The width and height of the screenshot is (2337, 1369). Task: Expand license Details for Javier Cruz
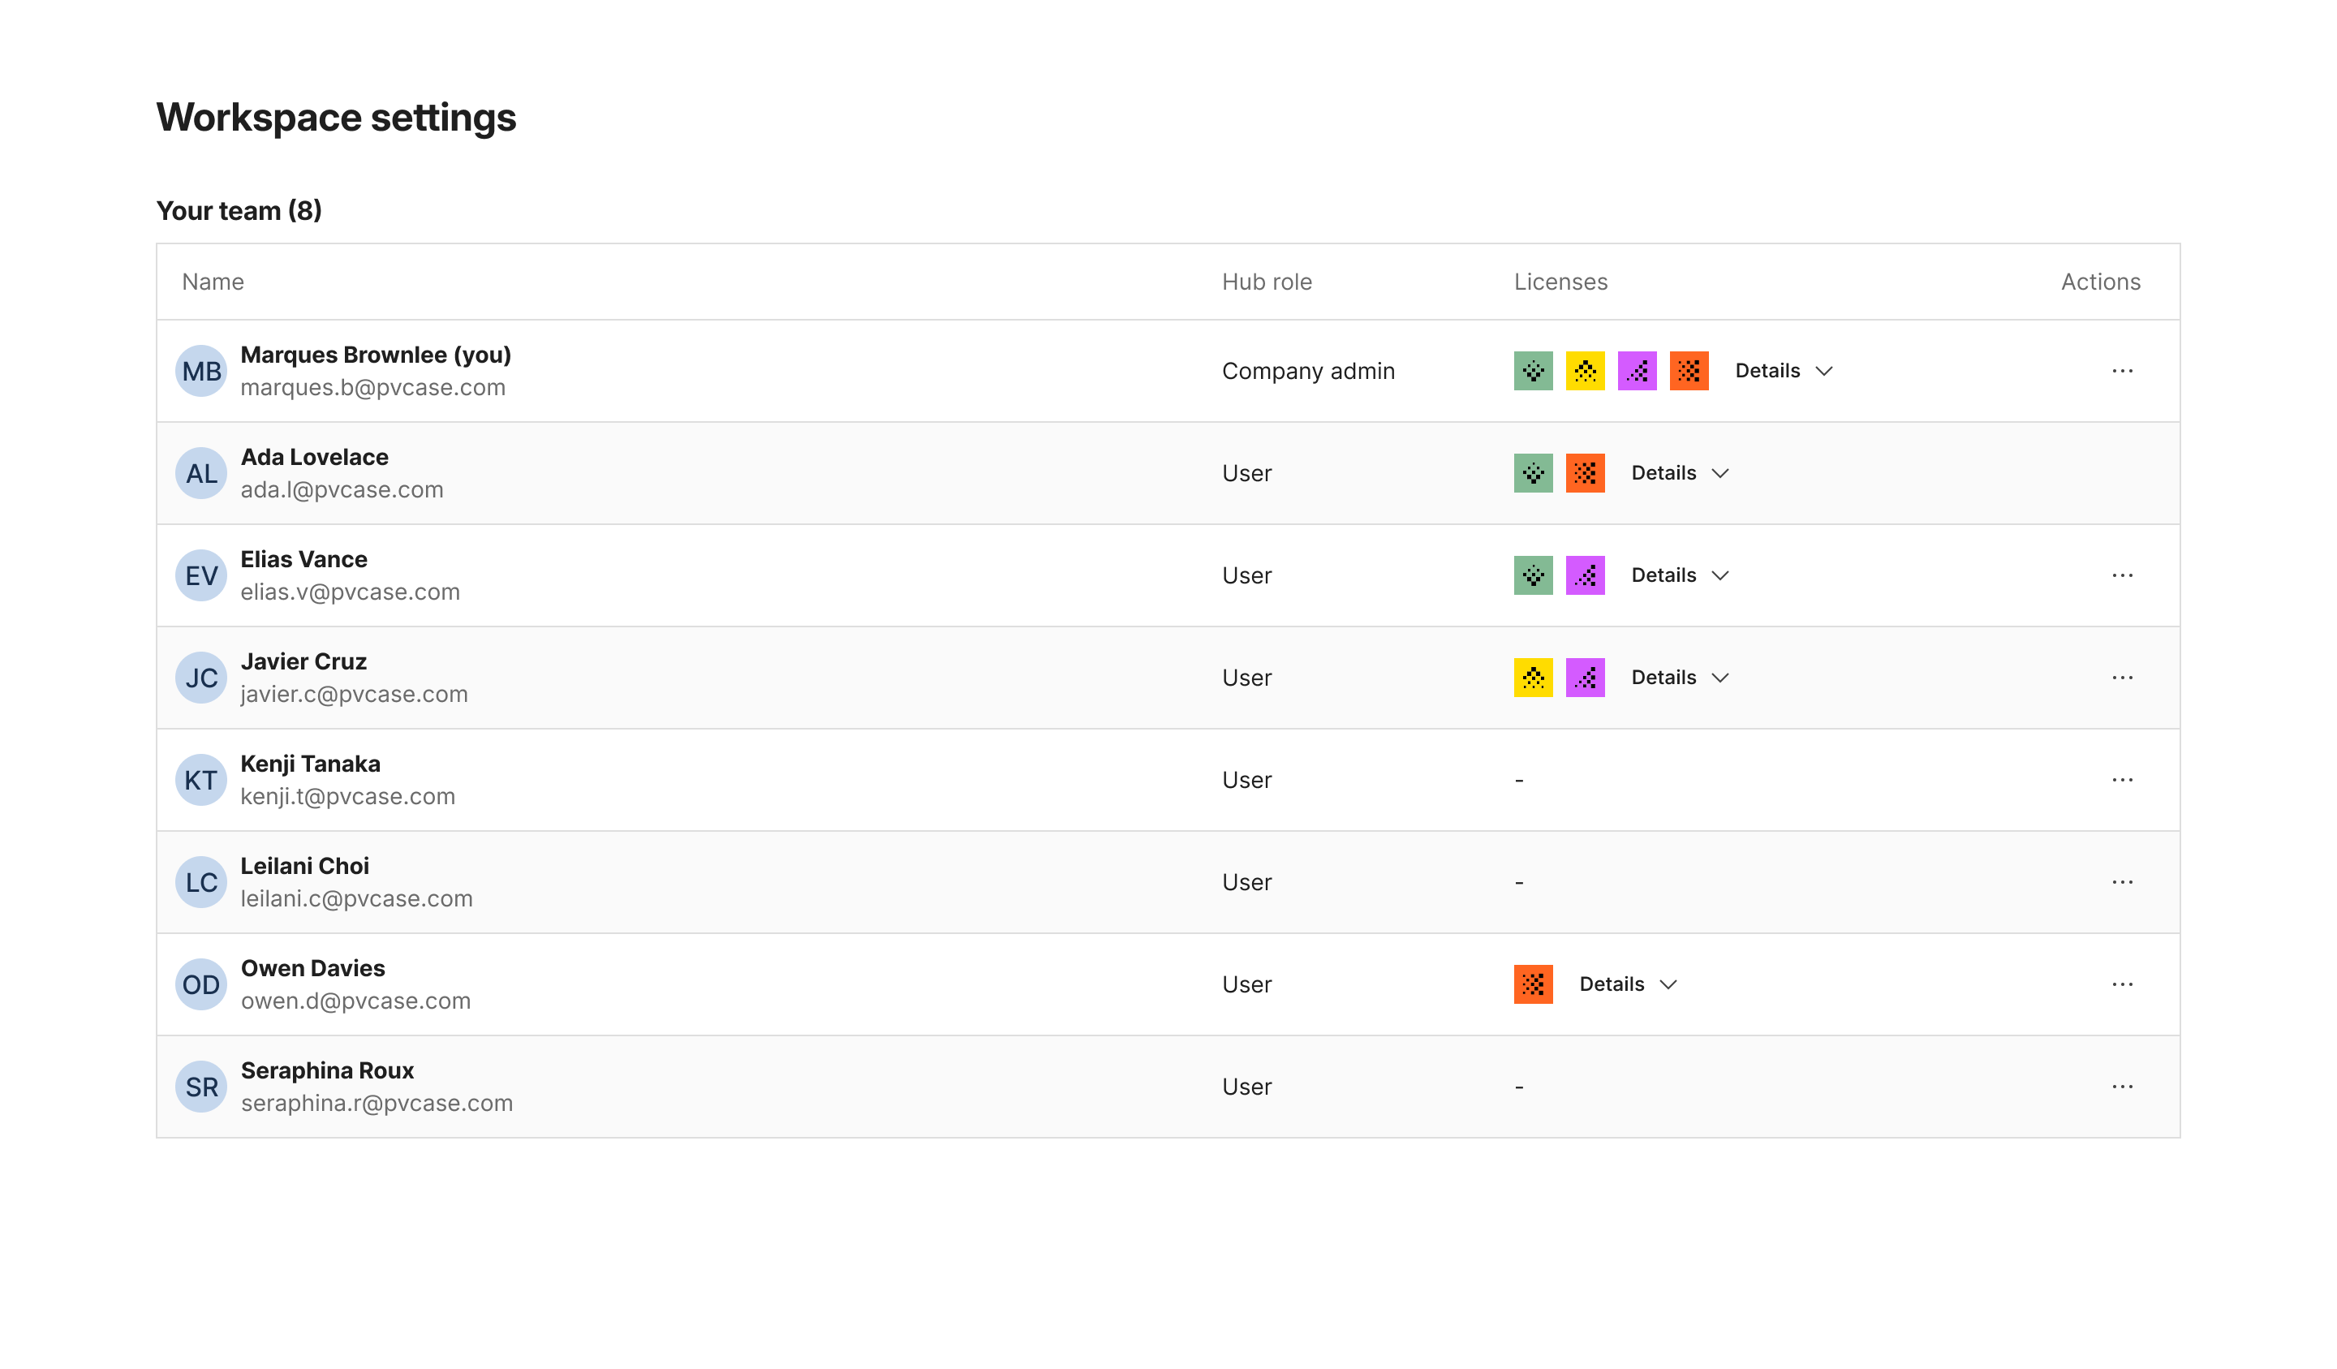[x=1679, y=677]
